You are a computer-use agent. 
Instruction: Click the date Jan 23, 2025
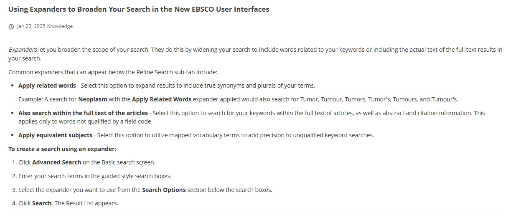click(31, 26)
